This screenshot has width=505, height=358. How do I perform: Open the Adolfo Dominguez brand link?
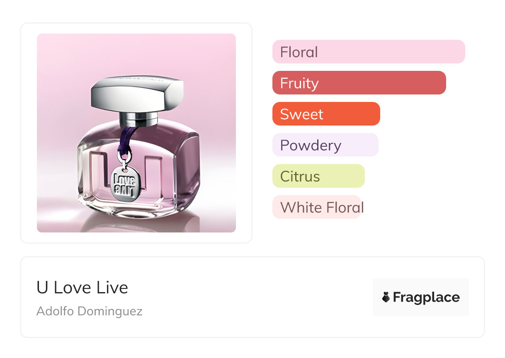[x=89, y=311]
